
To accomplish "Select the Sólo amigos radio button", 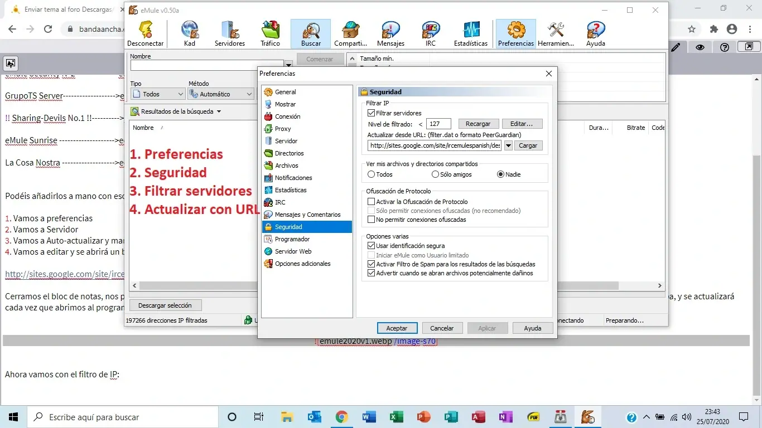I will (x=436, y=174).
